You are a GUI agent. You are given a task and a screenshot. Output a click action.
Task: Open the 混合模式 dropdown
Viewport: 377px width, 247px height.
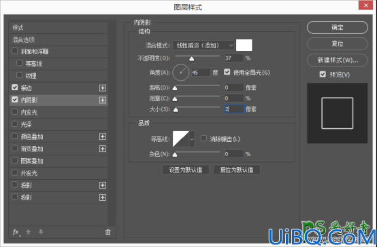click(203, 45)
